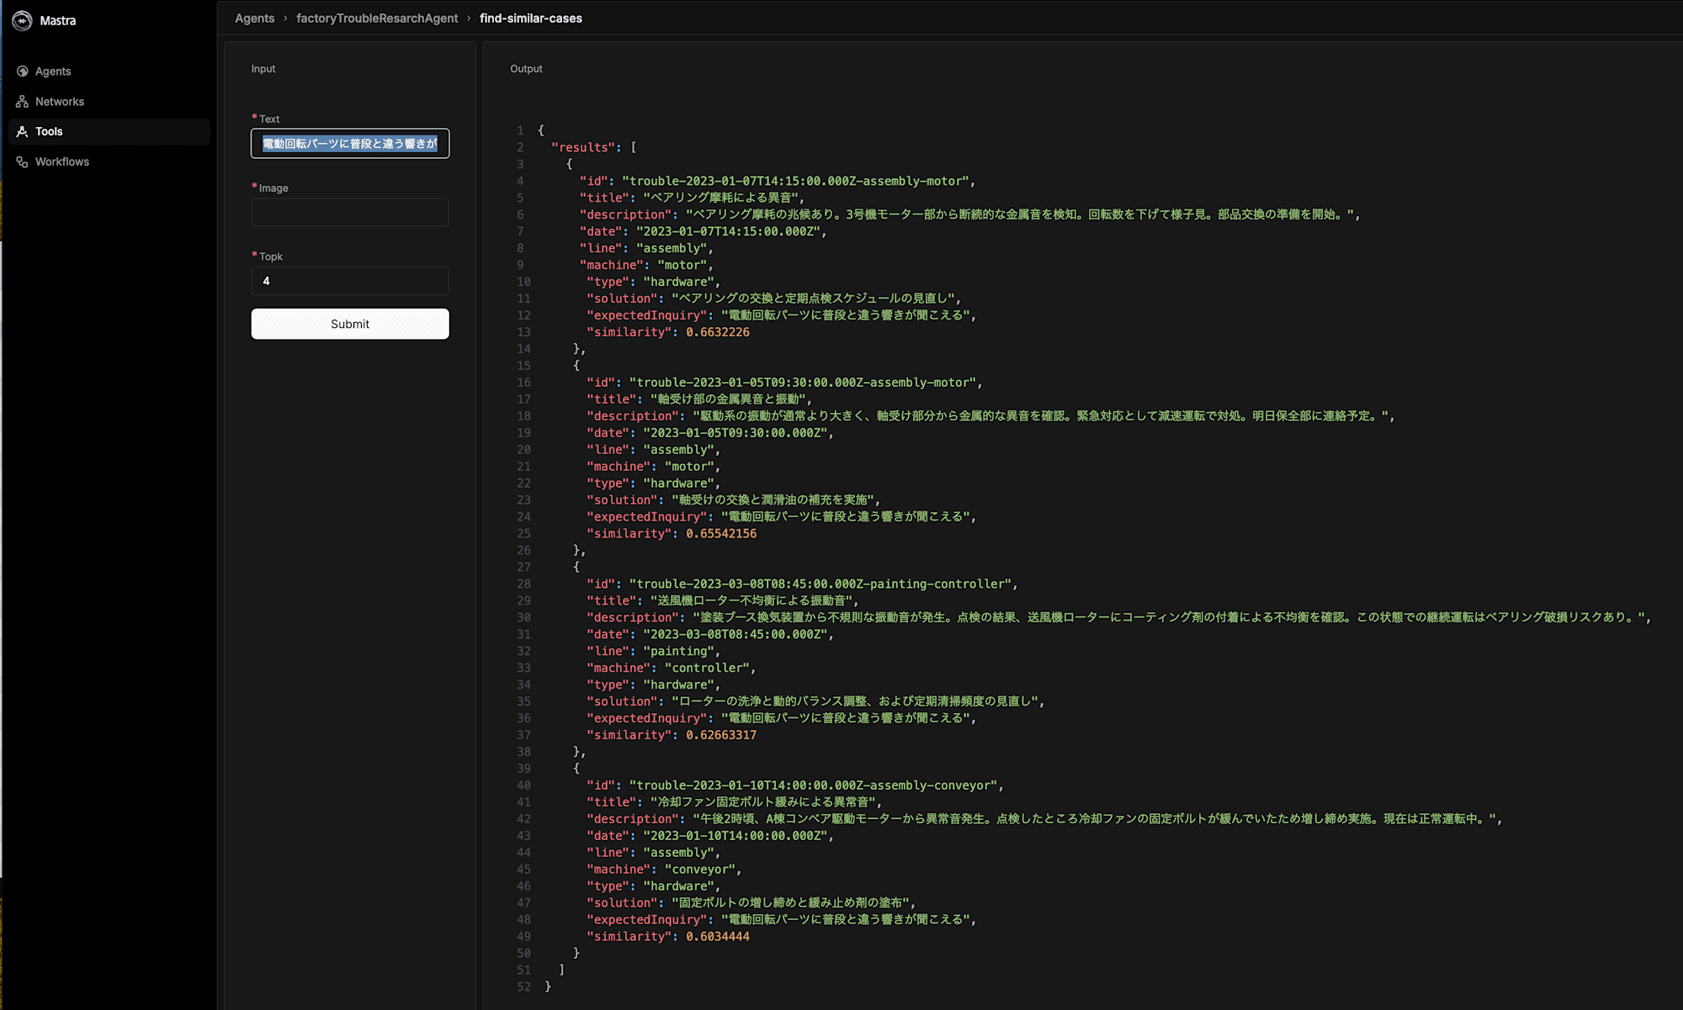Go to the Networks sidebar item
1683x1010 pixels.
click(x=109, y=102)
